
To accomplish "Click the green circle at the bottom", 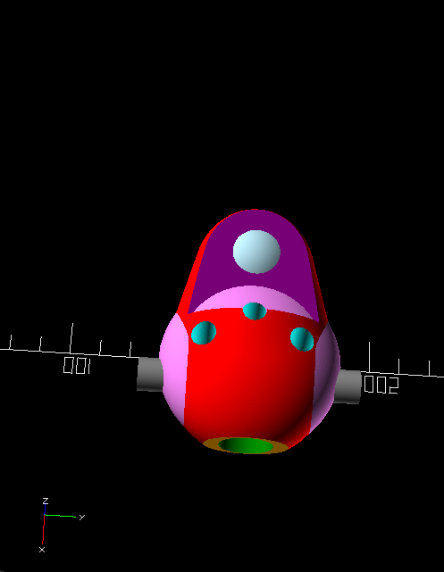I will pyautogui.click(x=246, y=446).
